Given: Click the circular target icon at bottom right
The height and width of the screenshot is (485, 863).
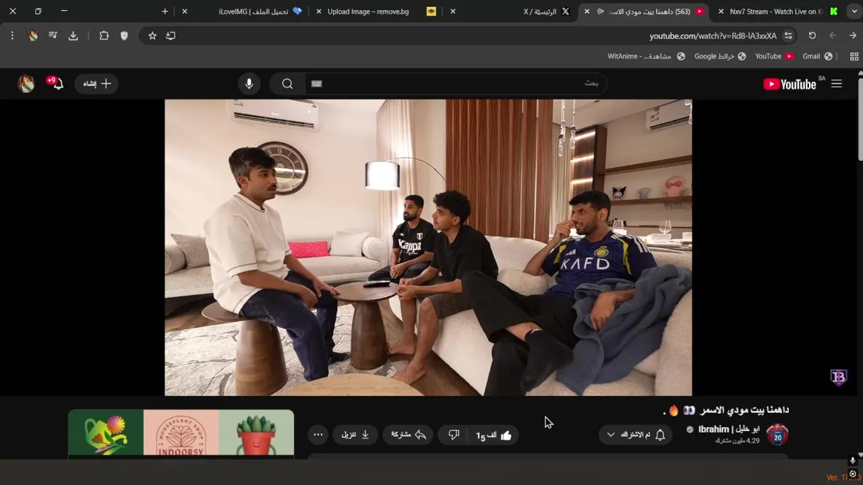Looking at the screenshot, I should pos(852,474).
